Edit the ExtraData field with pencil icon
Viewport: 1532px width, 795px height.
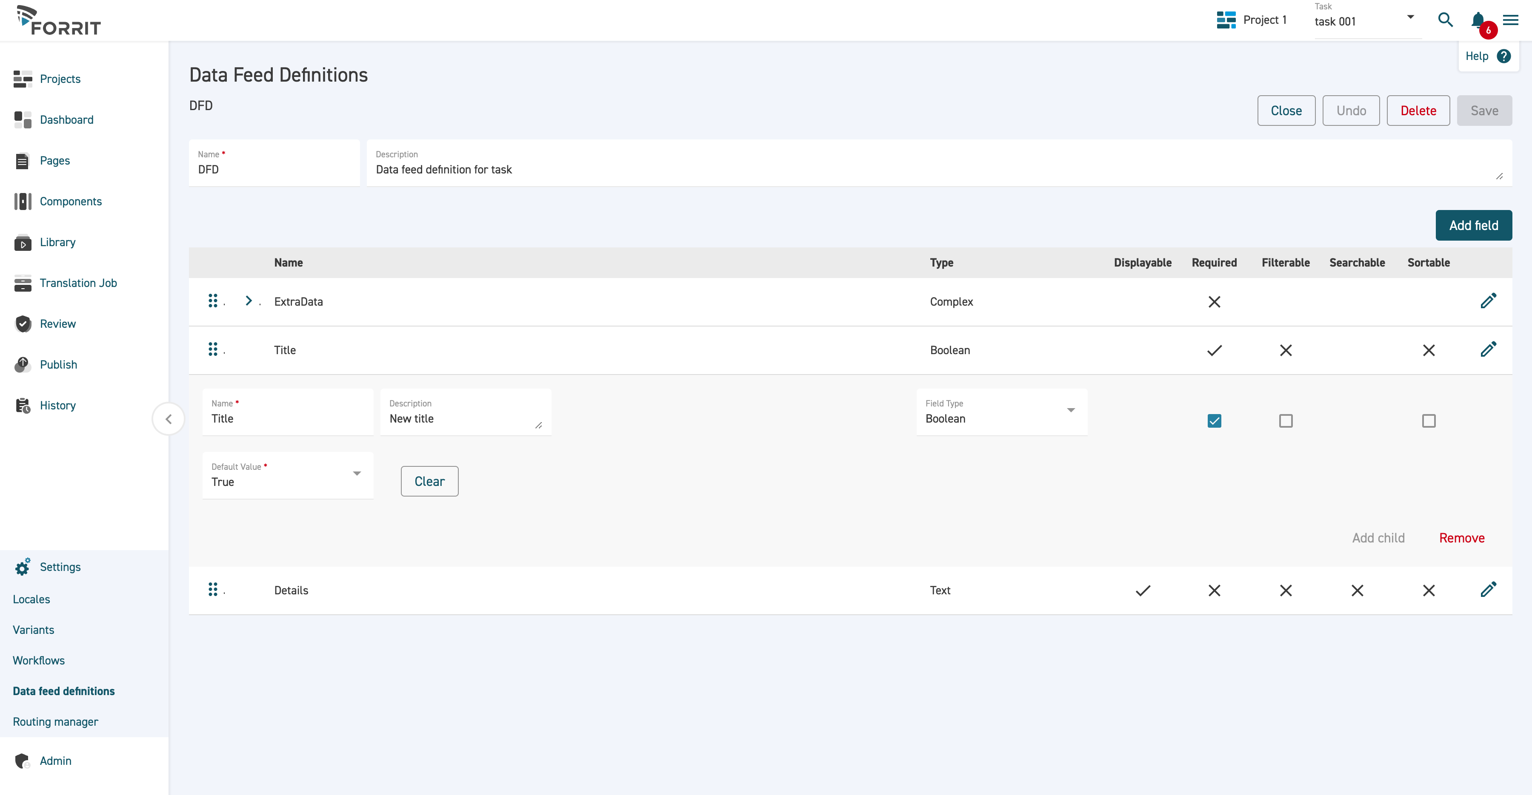[1488, 301]
